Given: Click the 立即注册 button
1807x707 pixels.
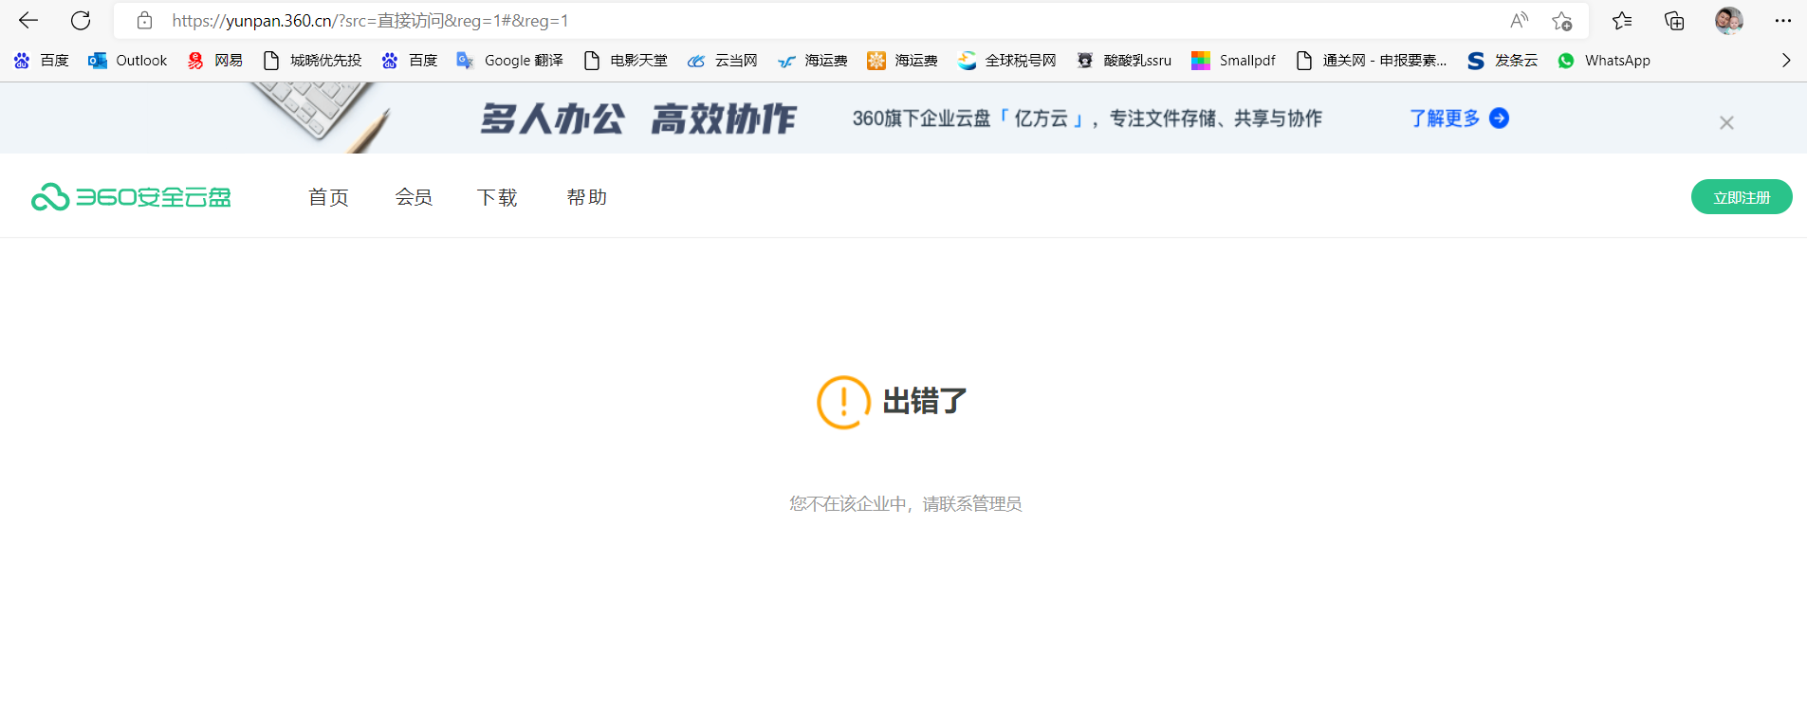Looking at the screenshot, I should click(x=1742, y=197).
